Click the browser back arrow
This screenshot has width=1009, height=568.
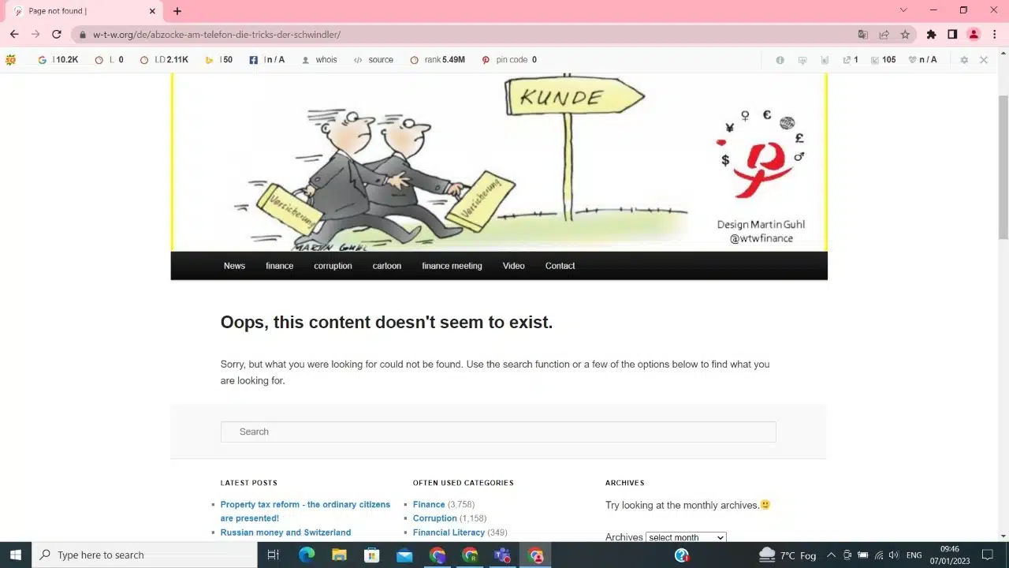click(x=14, y=35)
